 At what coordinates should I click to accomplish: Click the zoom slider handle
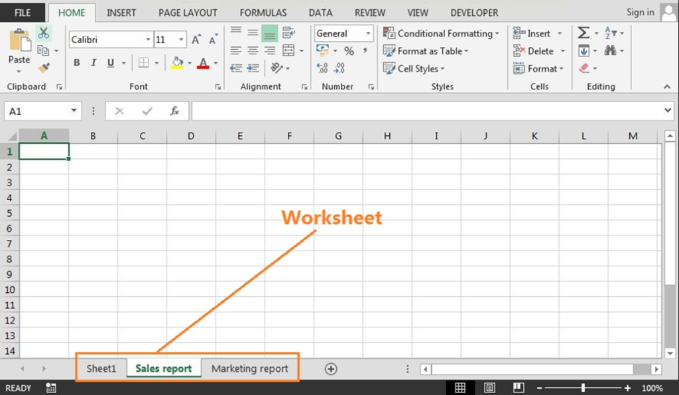click(x=583, y=388)
